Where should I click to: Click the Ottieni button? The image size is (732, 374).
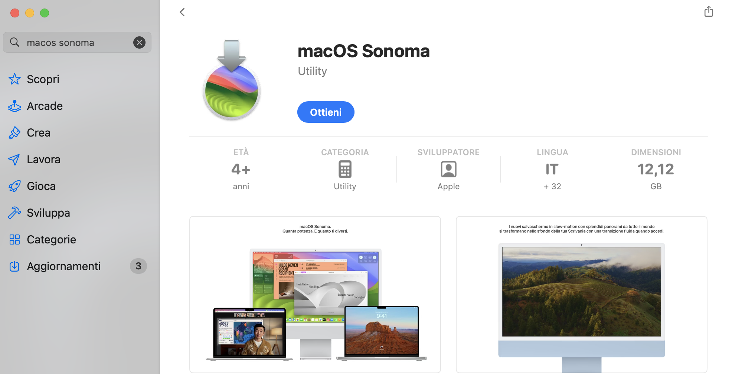[326, 112]
